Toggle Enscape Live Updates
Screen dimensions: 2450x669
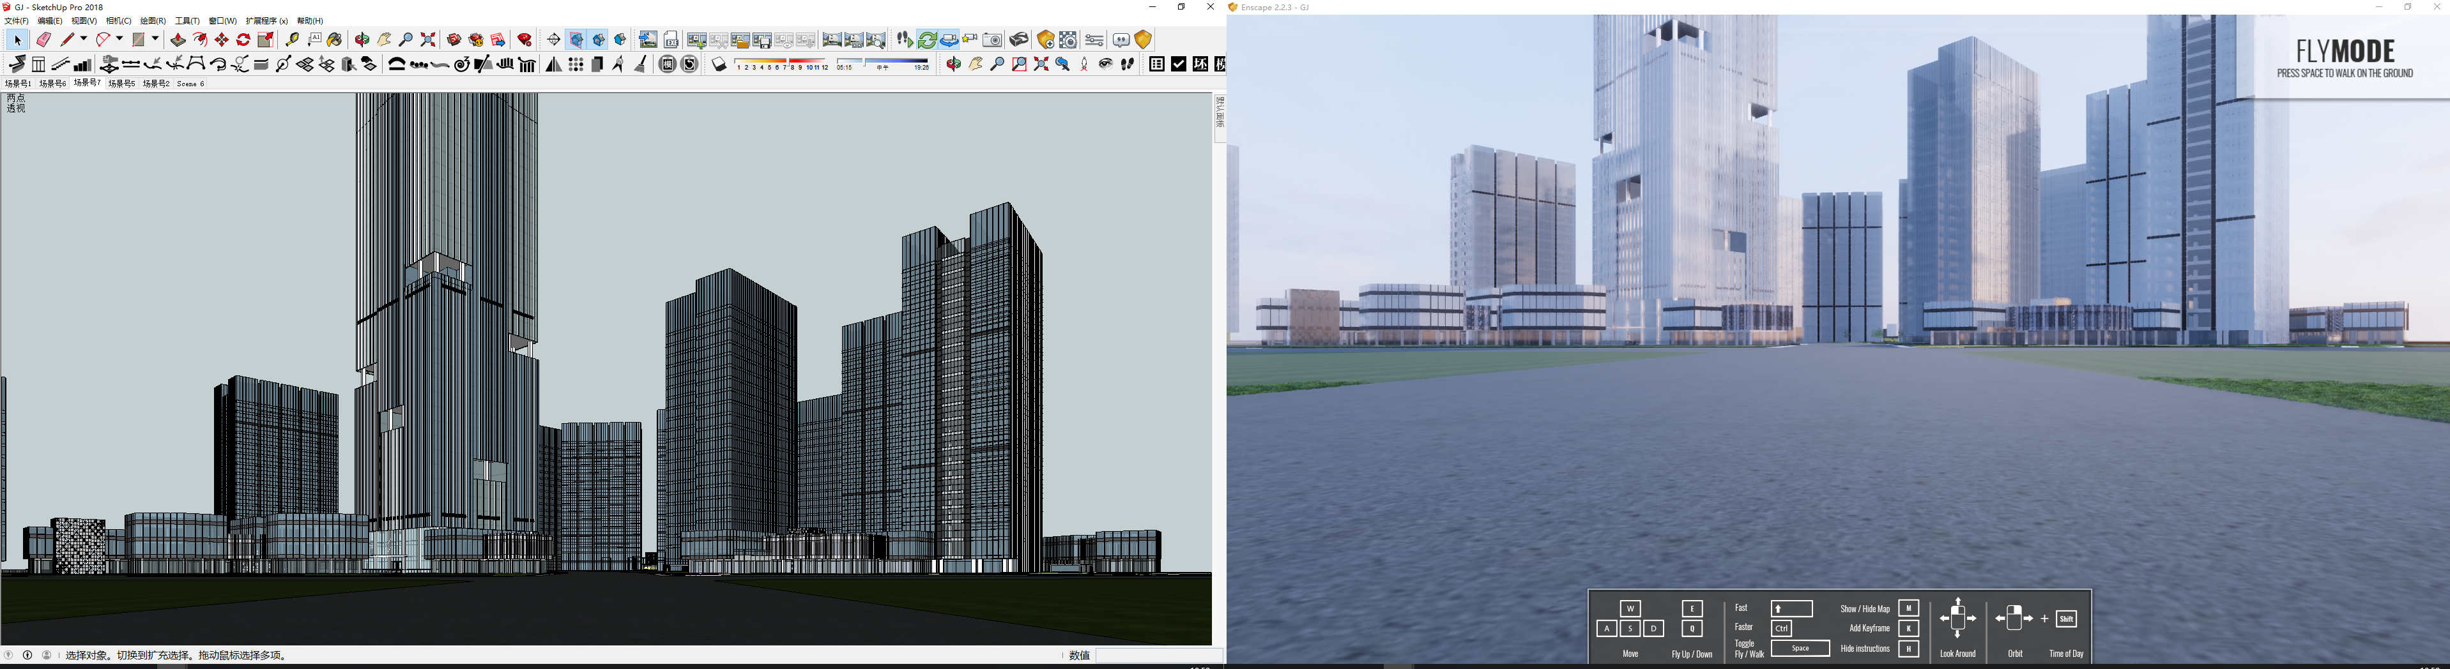(928, 40)
